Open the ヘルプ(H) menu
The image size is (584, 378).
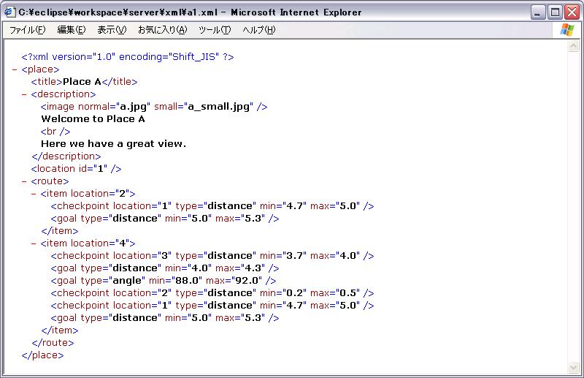259,30
